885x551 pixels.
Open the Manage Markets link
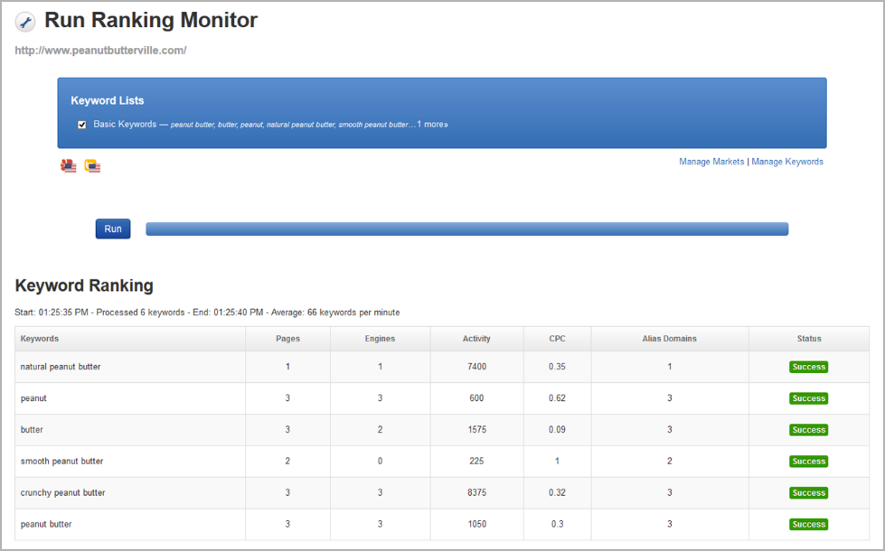(x=711, y=162)
